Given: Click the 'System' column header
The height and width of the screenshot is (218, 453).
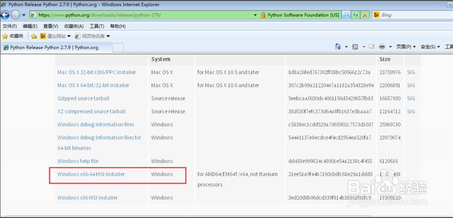Looking at the screenshot, I should tap(161, 59).
